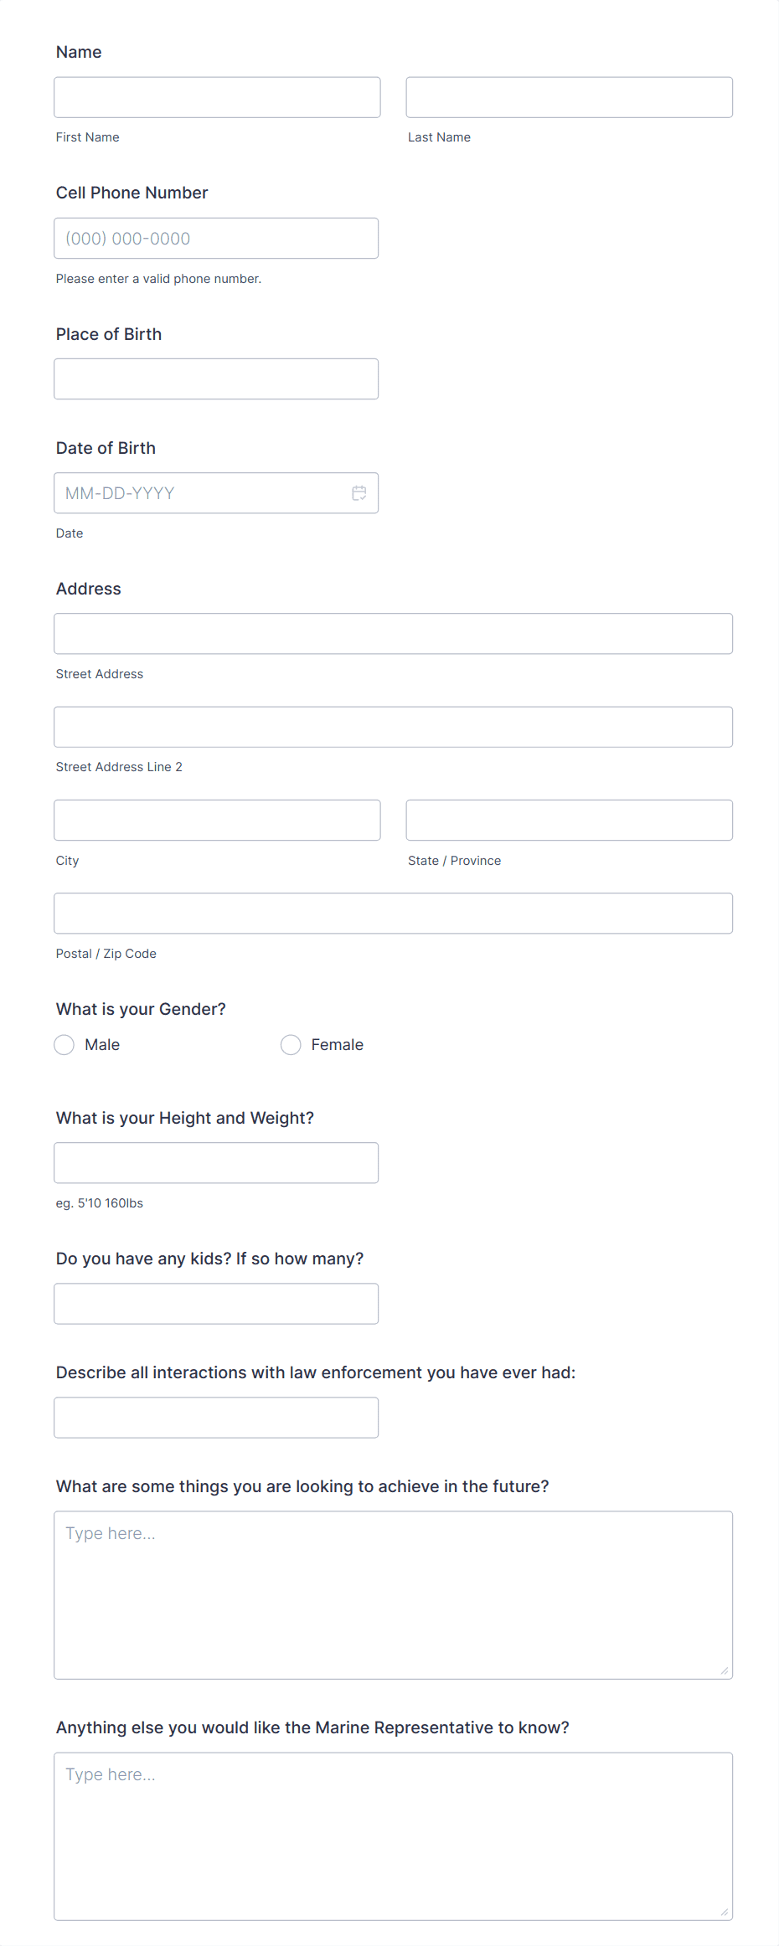Click the kids count input field

pyautogui.click(x=216, y=1304)
